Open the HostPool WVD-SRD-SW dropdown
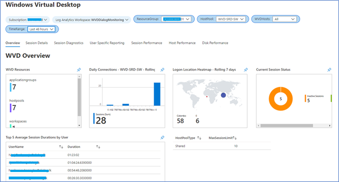This screenshot has height=182, width=339. [231, 19]
